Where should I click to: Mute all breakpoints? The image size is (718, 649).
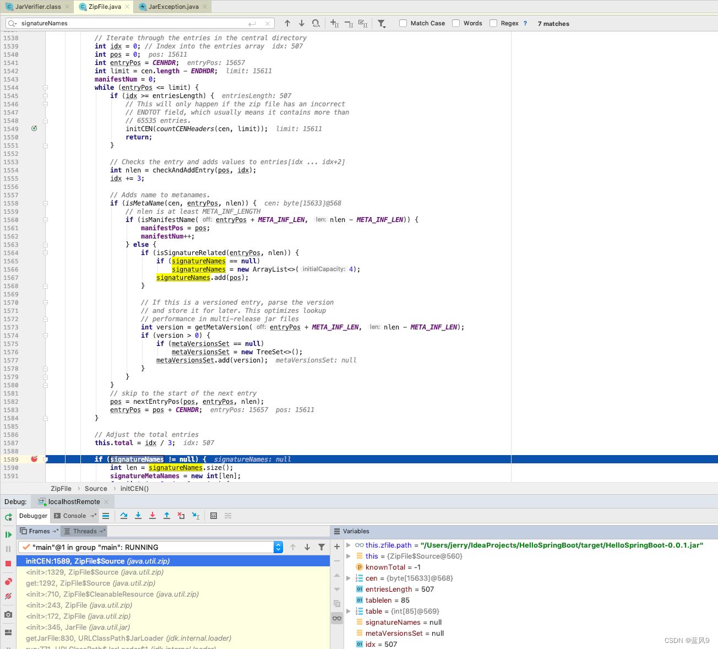coord(8,596)
